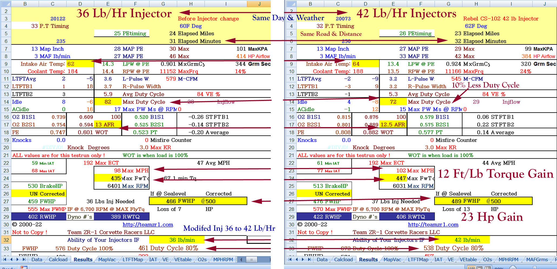Switch to LTFTMap tab in right workbook

[418, 260]
